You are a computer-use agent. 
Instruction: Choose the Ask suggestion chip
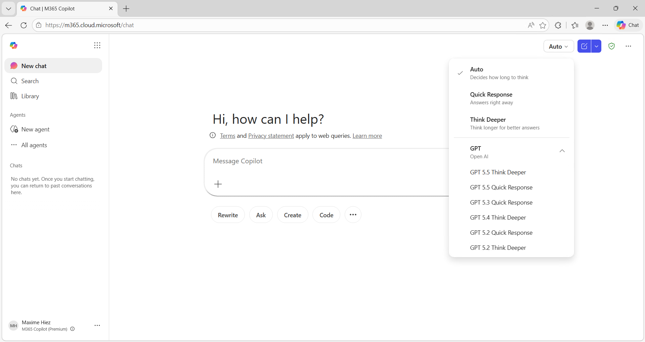(x=261, y=215)
